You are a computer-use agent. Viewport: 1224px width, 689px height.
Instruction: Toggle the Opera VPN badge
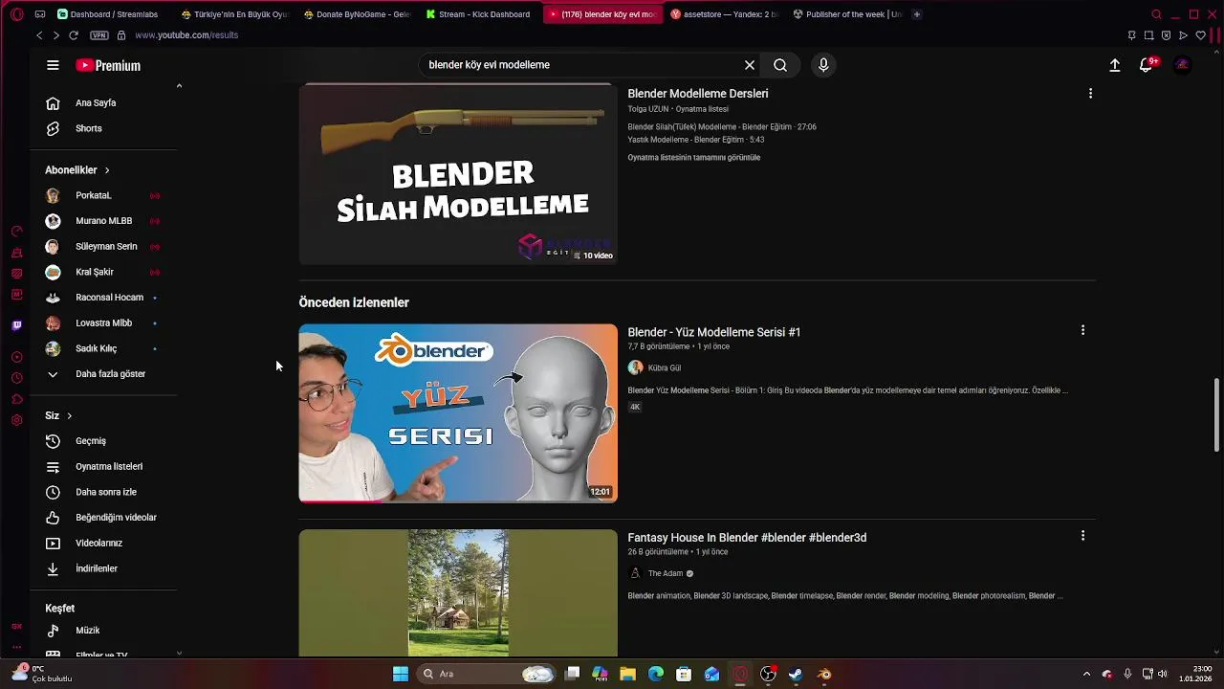click(99, 35)
